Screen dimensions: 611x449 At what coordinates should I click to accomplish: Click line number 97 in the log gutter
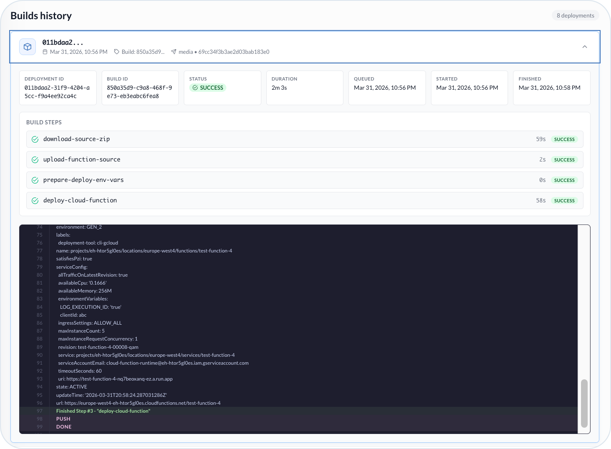coord(40,411)
